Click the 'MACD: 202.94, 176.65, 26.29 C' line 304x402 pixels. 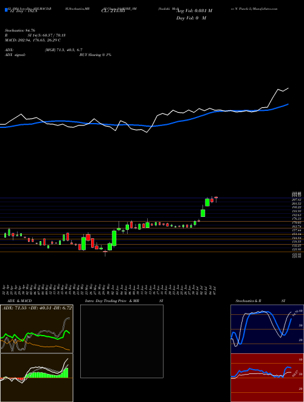point(33,40)
